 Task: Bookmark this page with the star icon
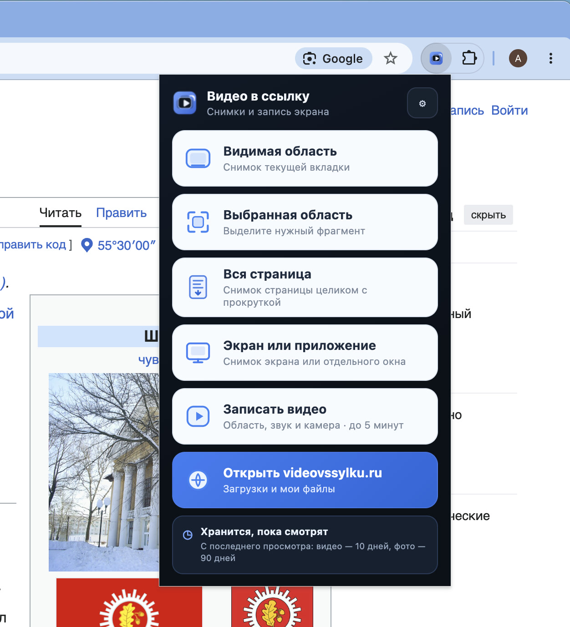[x=390, y=58]
